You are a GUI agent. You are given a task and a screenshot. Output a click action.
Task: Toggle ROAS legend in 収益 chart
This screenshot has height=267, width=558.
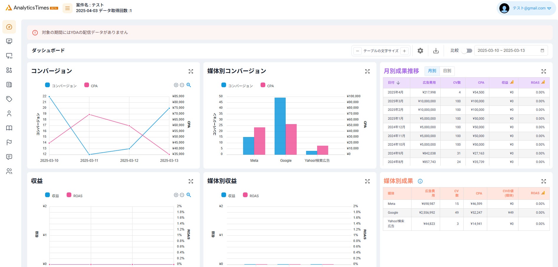pyautogui.click(x=75, y=195)
